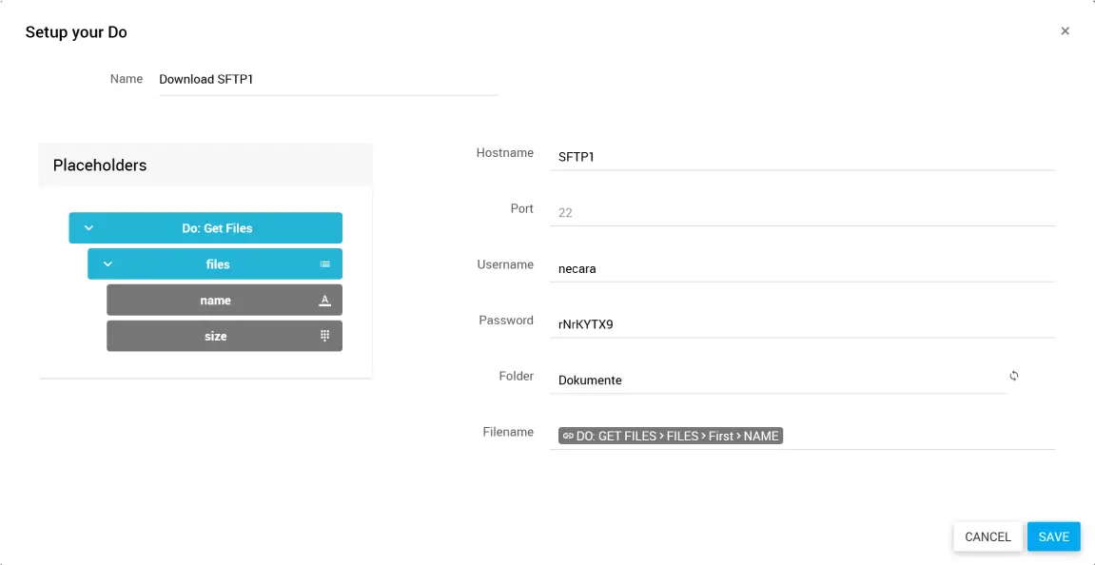The height and width of the screenshot is (565, 1095).
Task: Click the grid icon on size placeholder
Action: click(x=324, y=336)
